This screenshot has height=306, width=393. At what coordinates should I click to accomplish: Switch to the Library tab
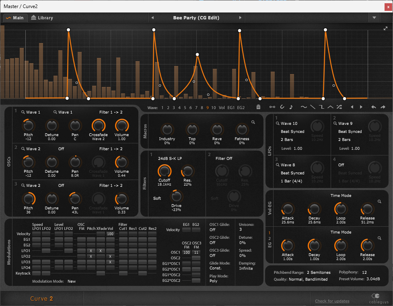click(x=42, y=18)
